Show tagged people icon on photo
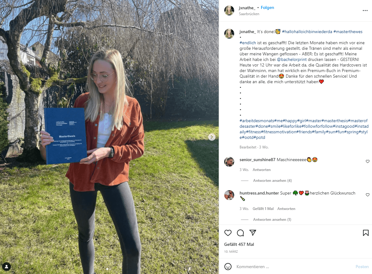Screen dimensions: 372x274 click(x=7, y=267)
